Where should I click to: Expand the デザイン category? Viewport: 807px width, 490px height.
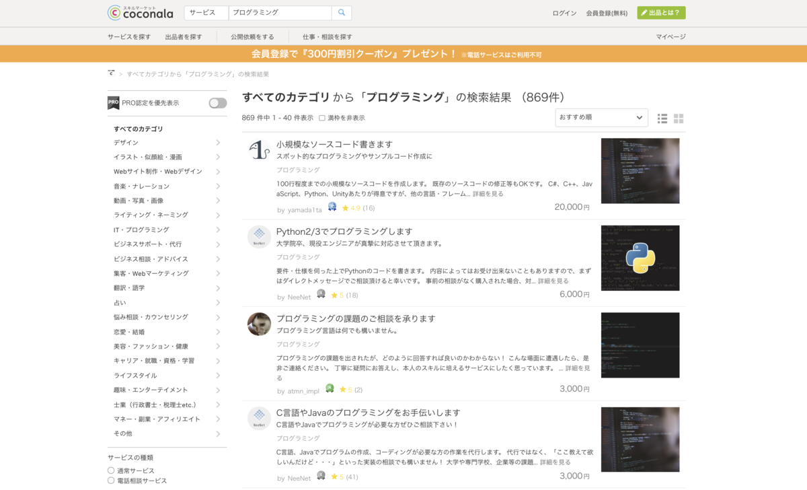[218, 143]
